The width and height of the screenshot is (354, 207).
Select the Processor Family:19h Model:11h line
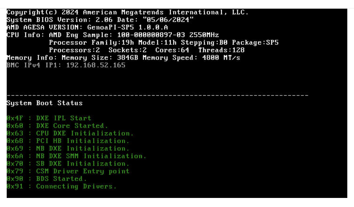(164, 43)
